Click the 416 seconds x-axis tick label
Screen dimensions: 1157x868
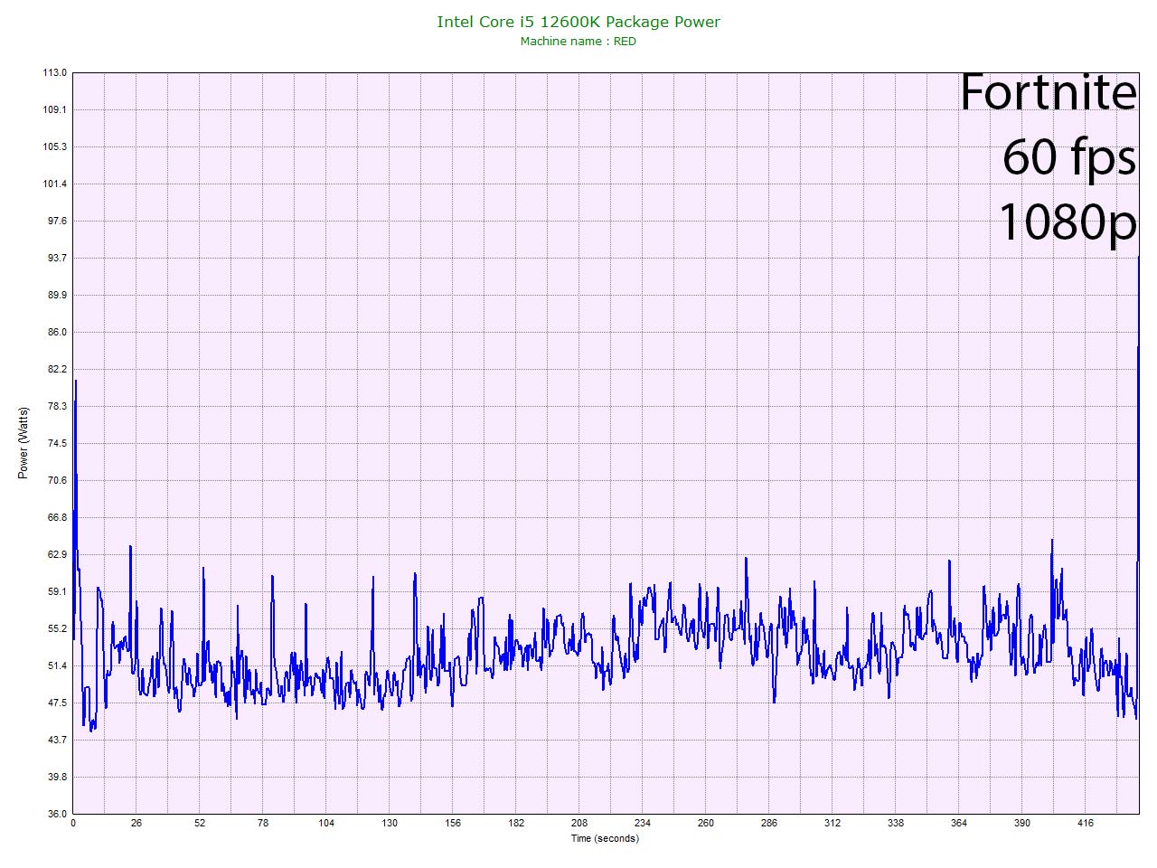point(1086,824)
